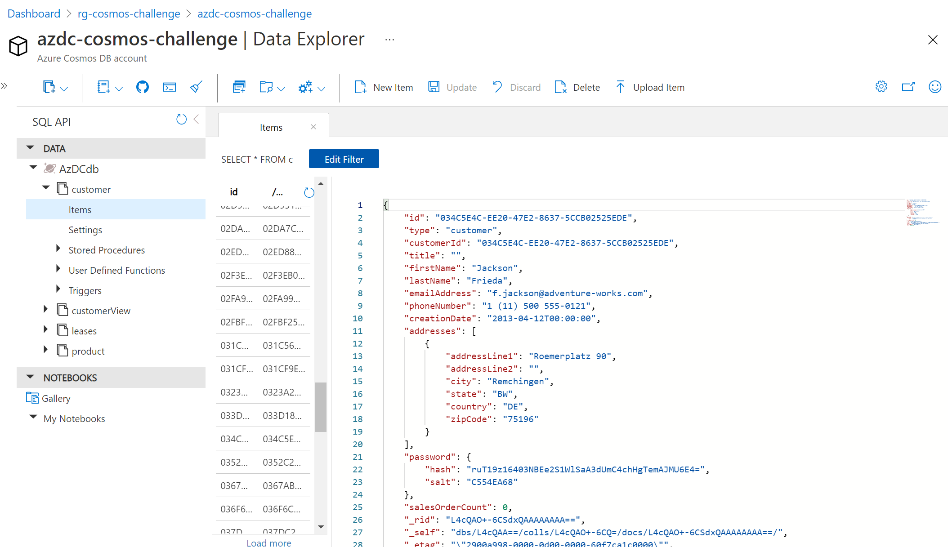Click the Delete item icon
This screenshot has height=547, width=948.
click(560, 87)
